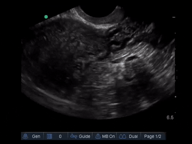Click the green orientation marker dot

46,17
